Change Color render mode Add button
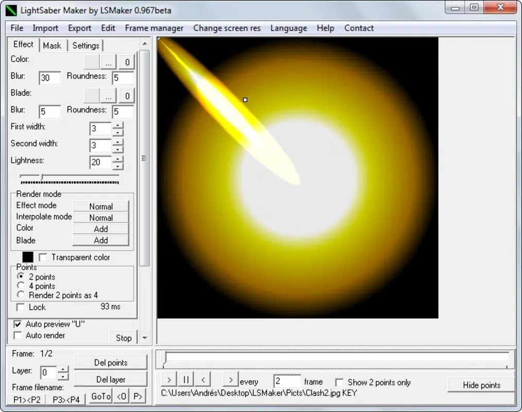522x412 pixels. 101,229
